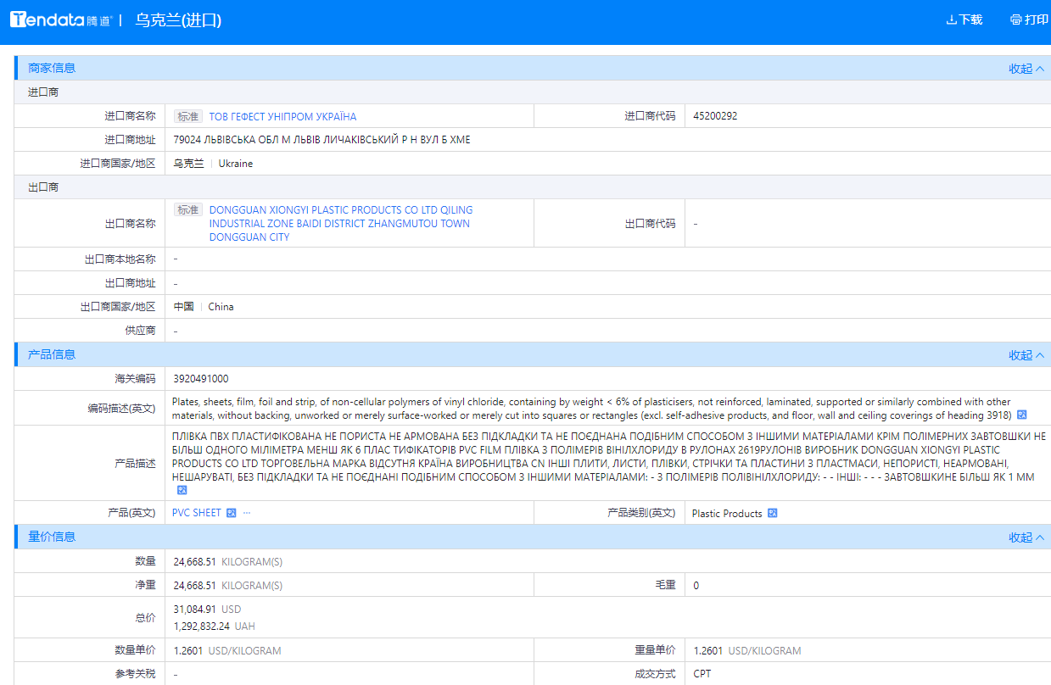Click the importer code 45200292

(715, 116)
